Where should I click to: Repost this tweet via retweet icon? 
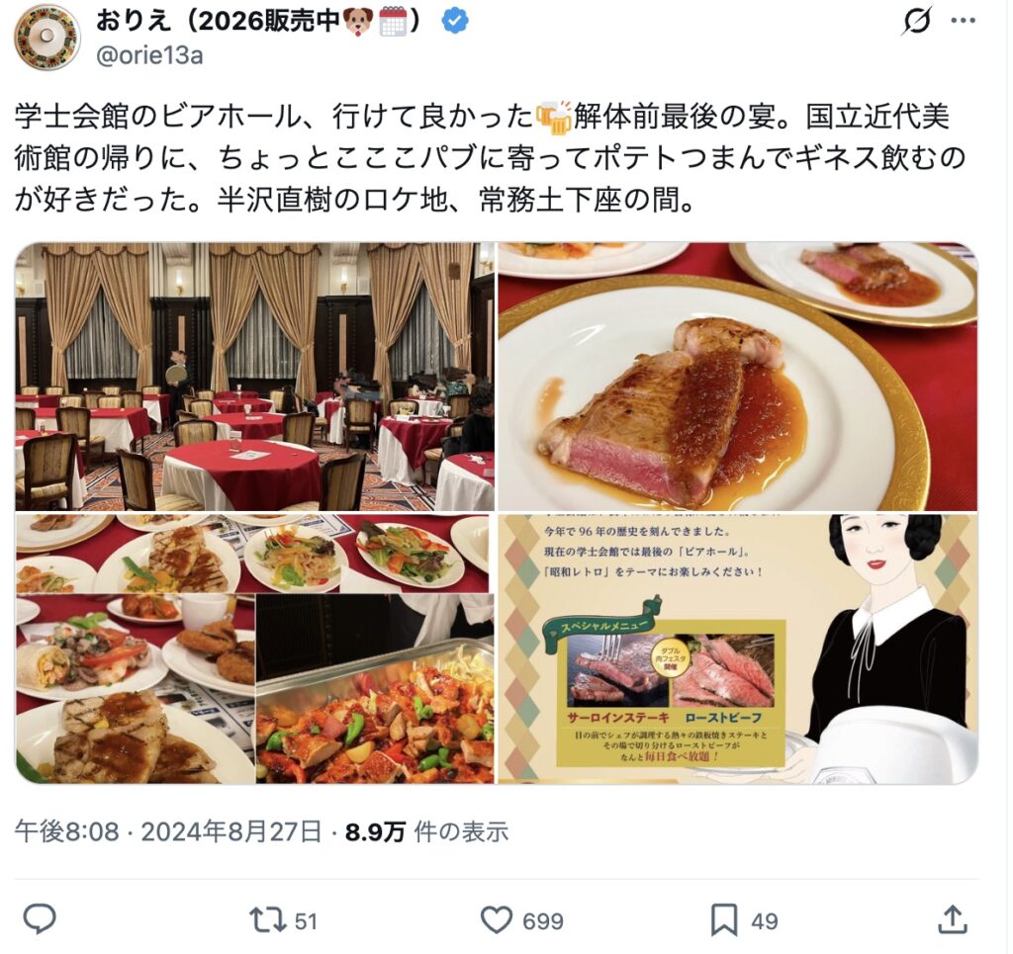pyautogui.click(x=267, y=919)
